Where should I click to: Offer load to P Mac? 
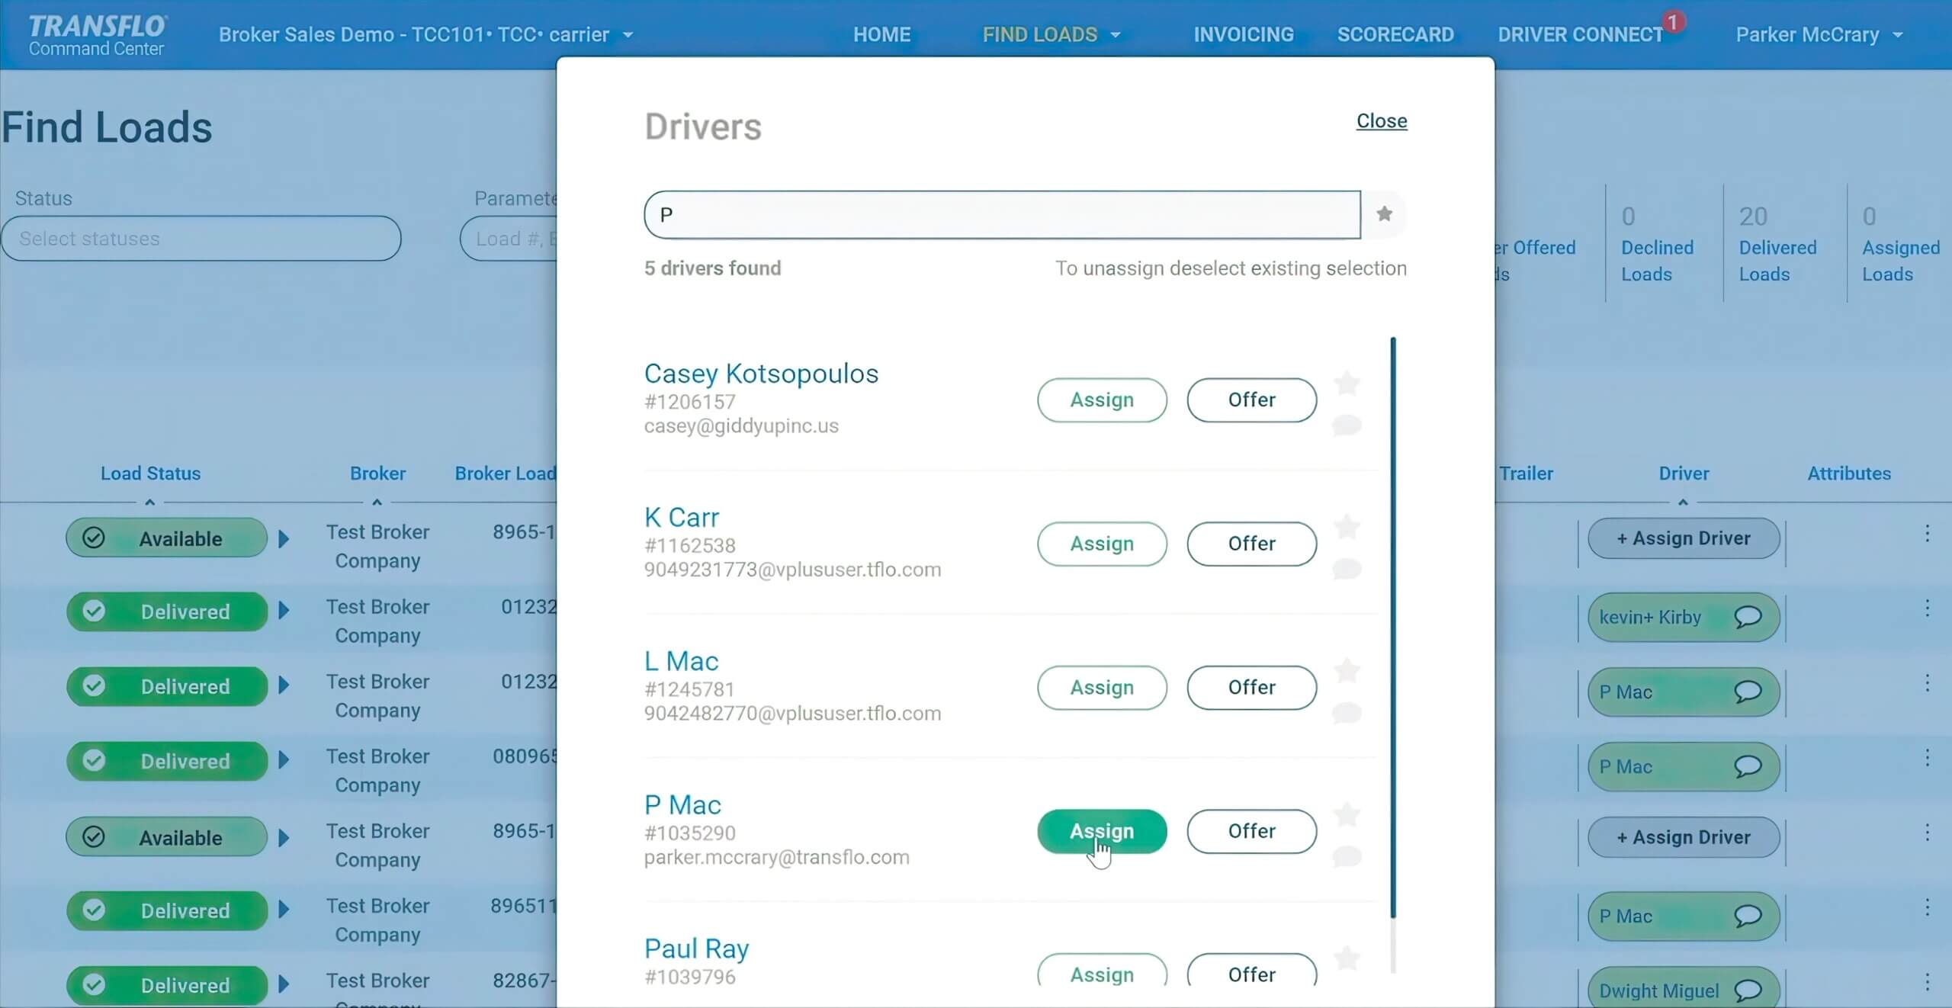click(1251, 831)
